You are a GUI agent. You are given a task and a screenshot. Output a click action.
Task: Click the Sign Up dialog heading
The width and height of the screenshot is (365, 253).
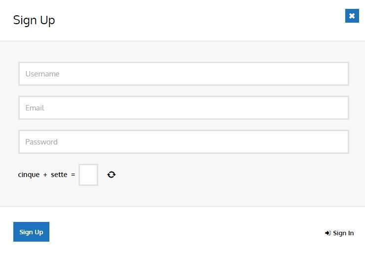tap(34, 20)
